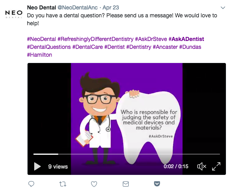Screen dimensions: 231x191
Task: Follow the #RefreshinglyDifferentDentistry hashtag
Action: (96, 39)
